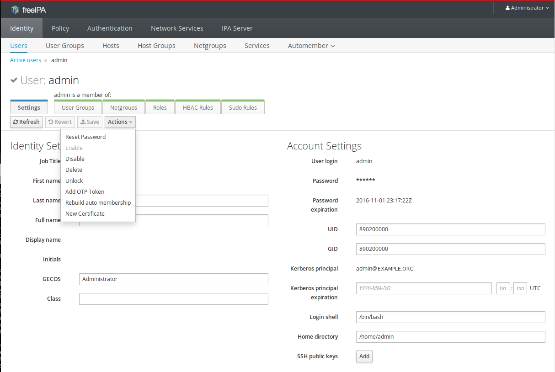The width and height of the screenshot is (555, 372).
Task: Expand the Automember dropdown
Action: (x=311, y=46)
